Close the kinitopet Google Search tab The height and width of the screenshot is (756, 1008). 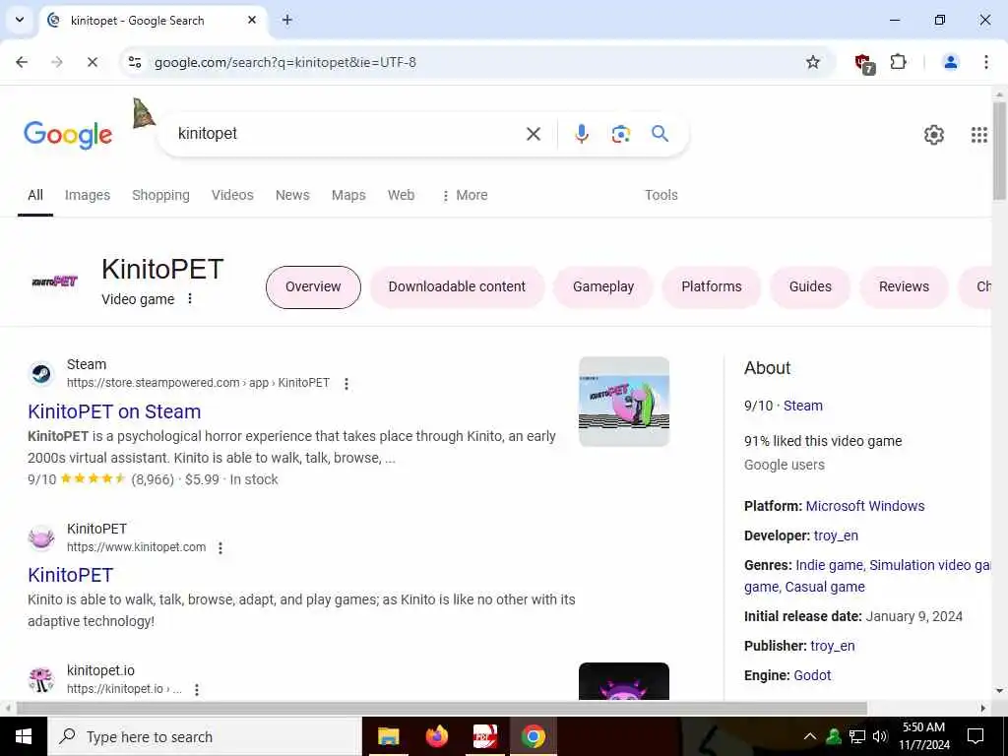tap(252, 20)
